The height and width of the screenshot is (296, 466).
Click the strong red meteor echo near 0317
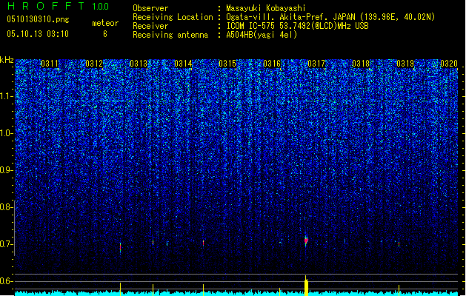pos(306,240)
